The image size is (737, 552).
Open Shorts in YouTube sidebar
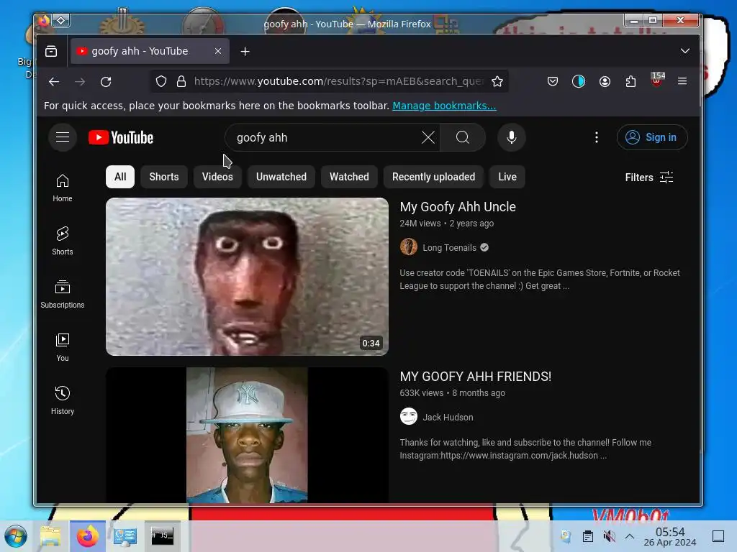63,241
